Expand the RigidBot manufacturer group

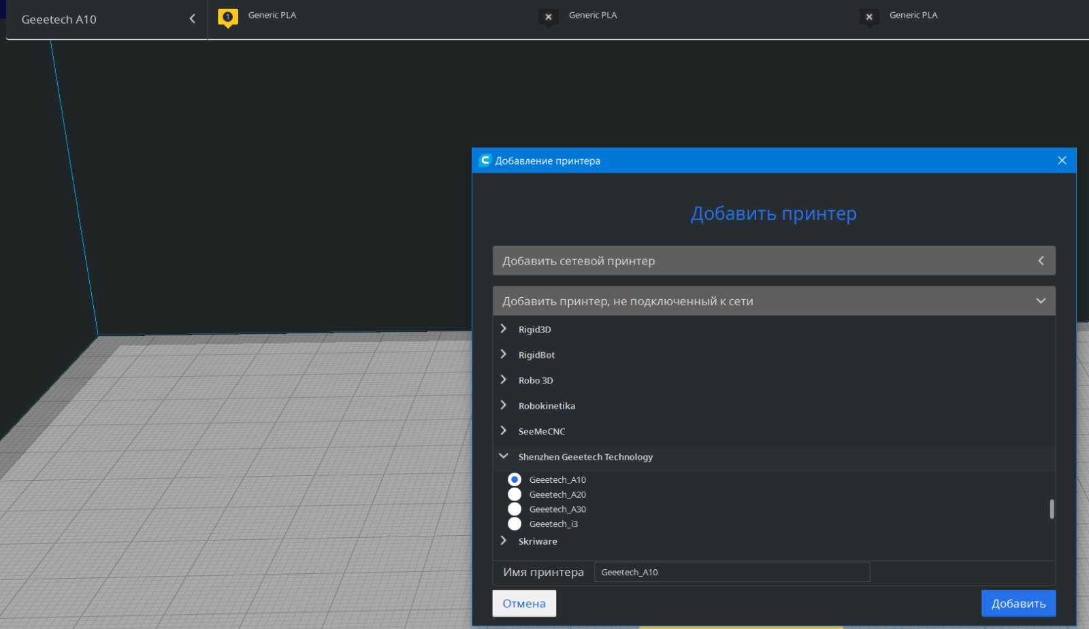[504, 354]
